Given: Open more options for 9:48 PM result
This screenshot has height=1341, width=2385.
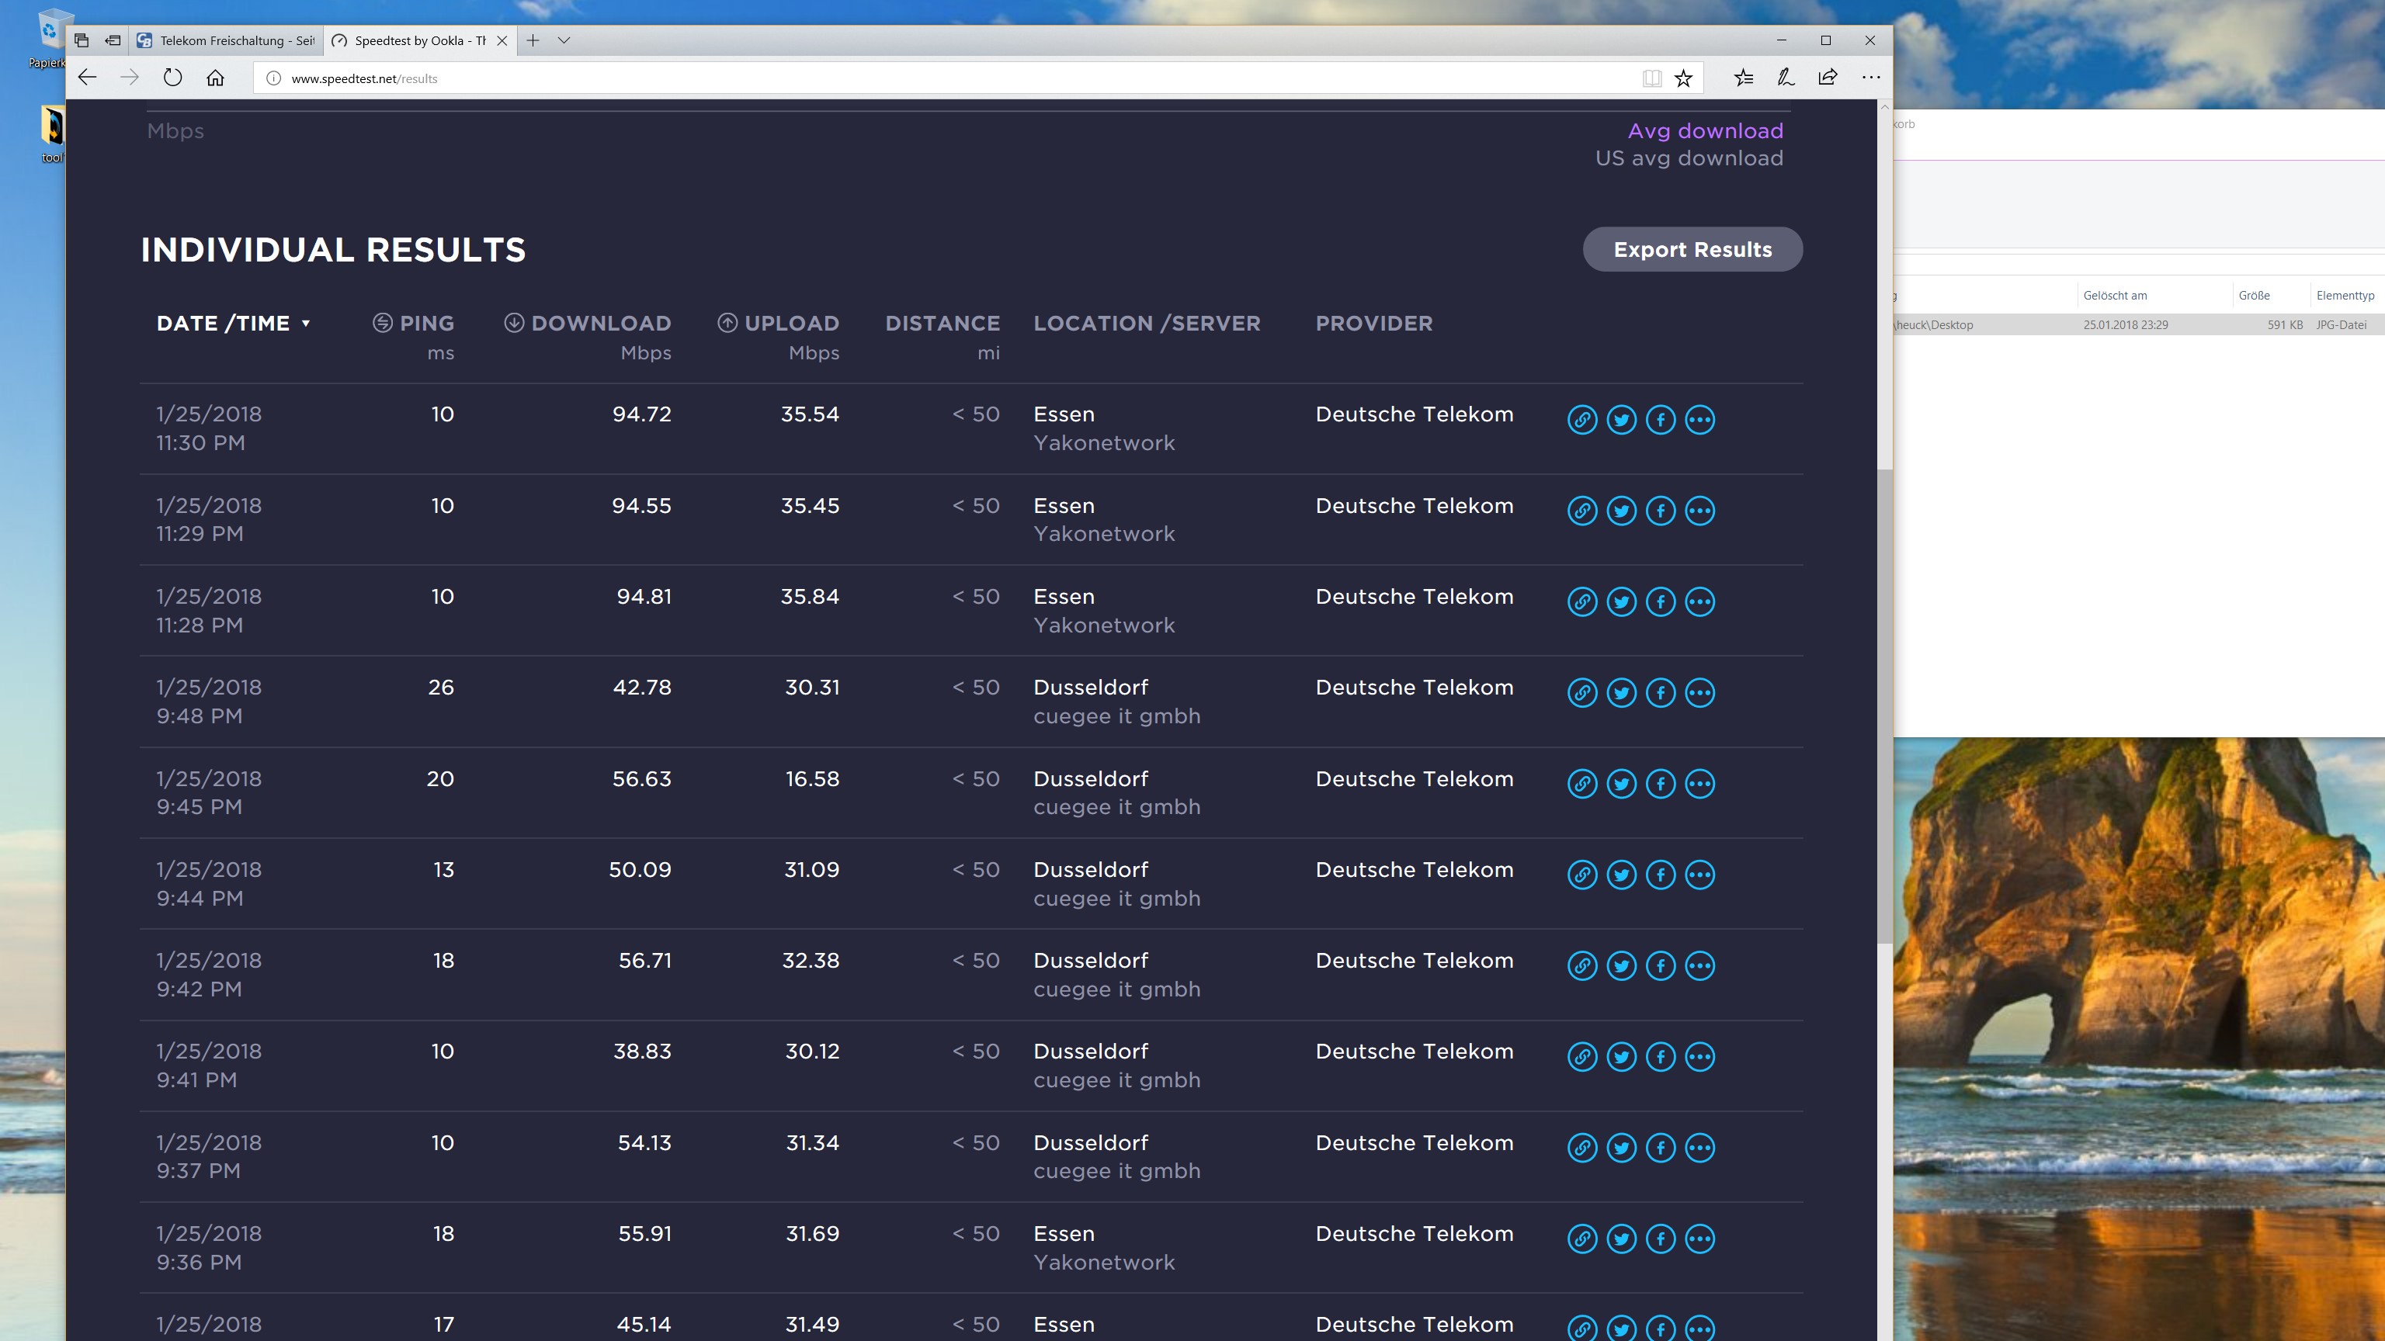Looking at the screenshot, I should [1700, 692].
